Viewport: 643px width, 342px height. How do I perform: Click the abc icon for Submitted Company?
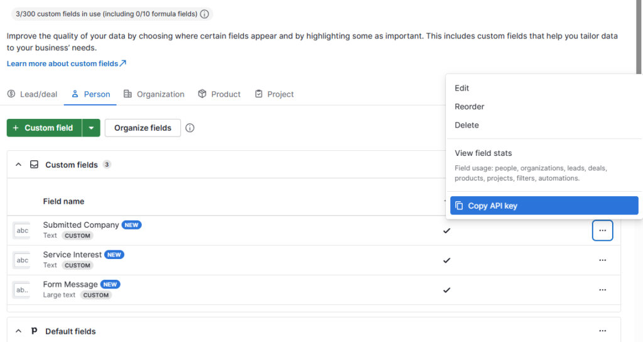pos(22,231)
